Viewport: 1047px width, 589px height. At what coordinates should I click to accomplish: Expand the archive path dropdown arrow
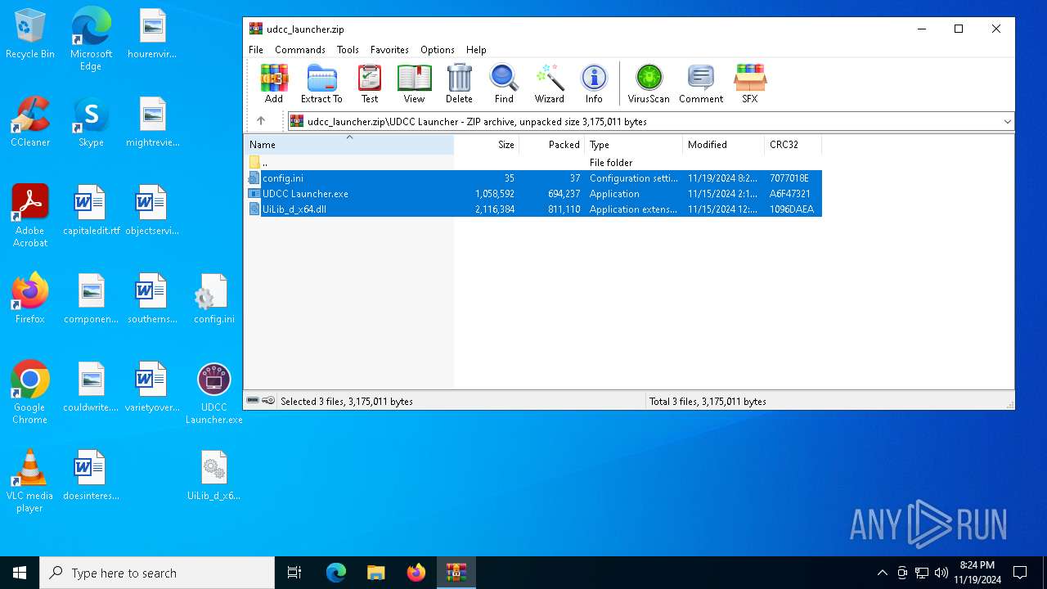click(1007, 121)
